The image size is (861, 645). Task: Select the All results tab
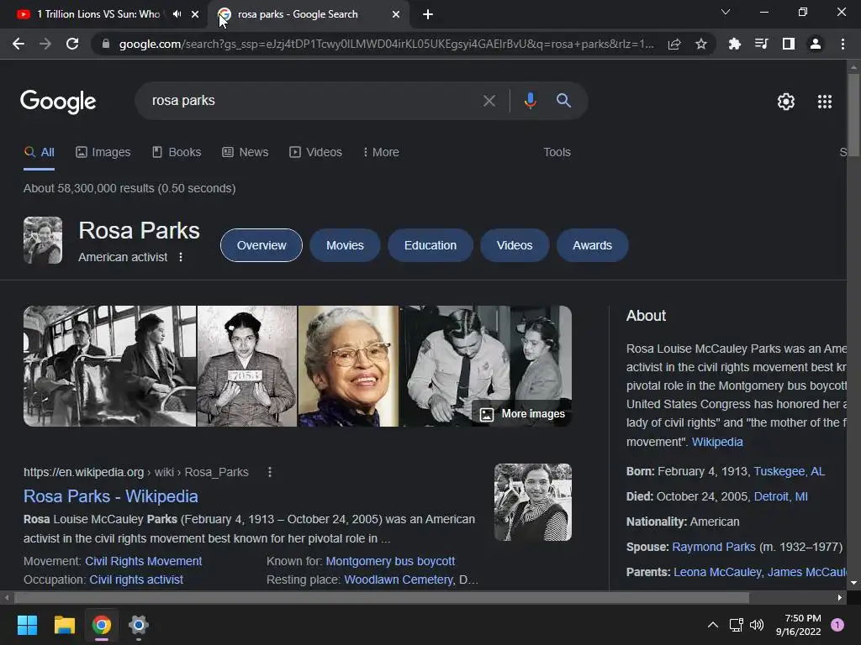(39, 153)
